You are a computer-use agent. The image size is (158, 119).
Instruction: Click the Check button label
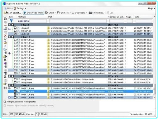[51, 13]
